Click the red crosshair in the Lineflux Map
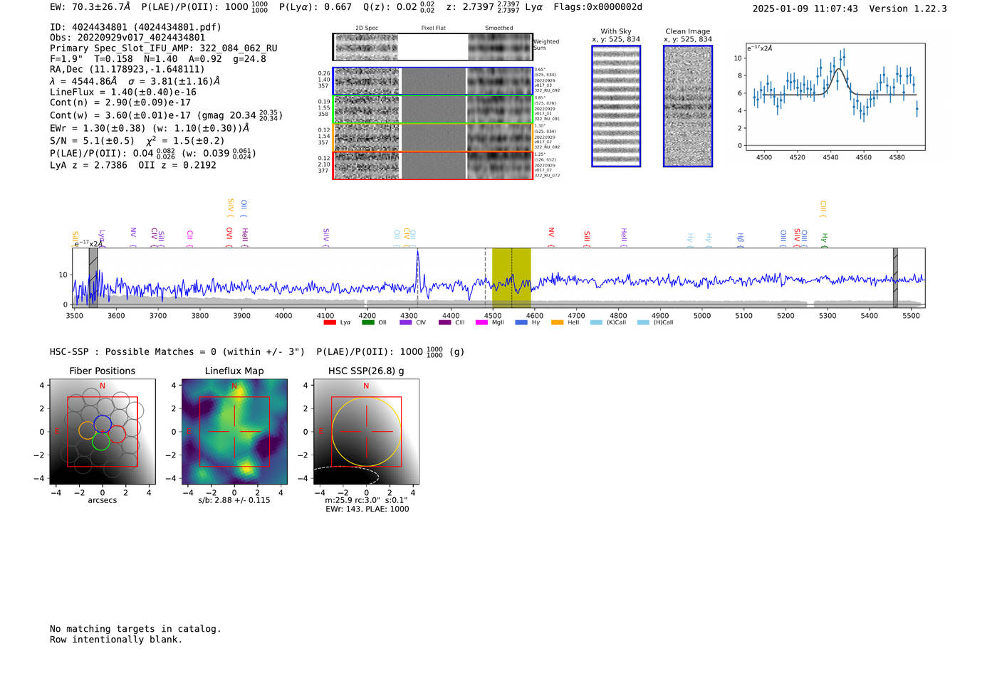 [x=234, y=432]
